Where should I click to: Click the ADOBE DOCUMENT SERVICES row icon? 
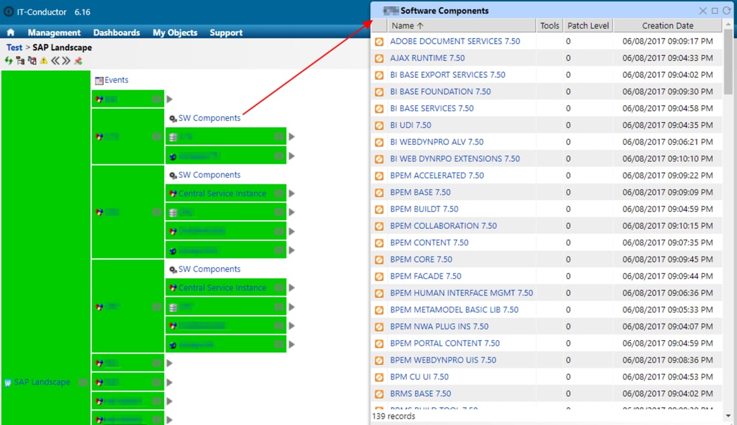(x=379, y=42)
